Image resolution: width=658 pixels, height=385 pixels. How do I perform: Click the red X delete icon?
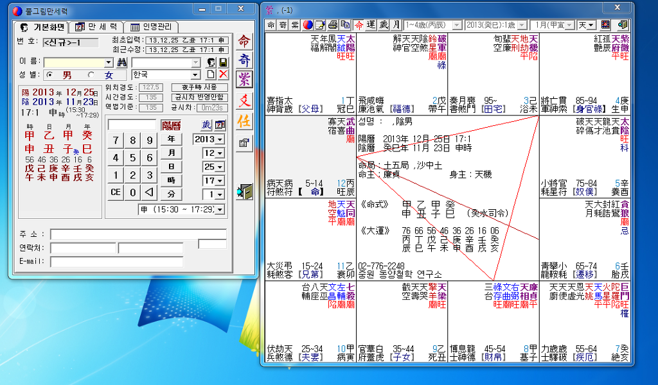223,74
